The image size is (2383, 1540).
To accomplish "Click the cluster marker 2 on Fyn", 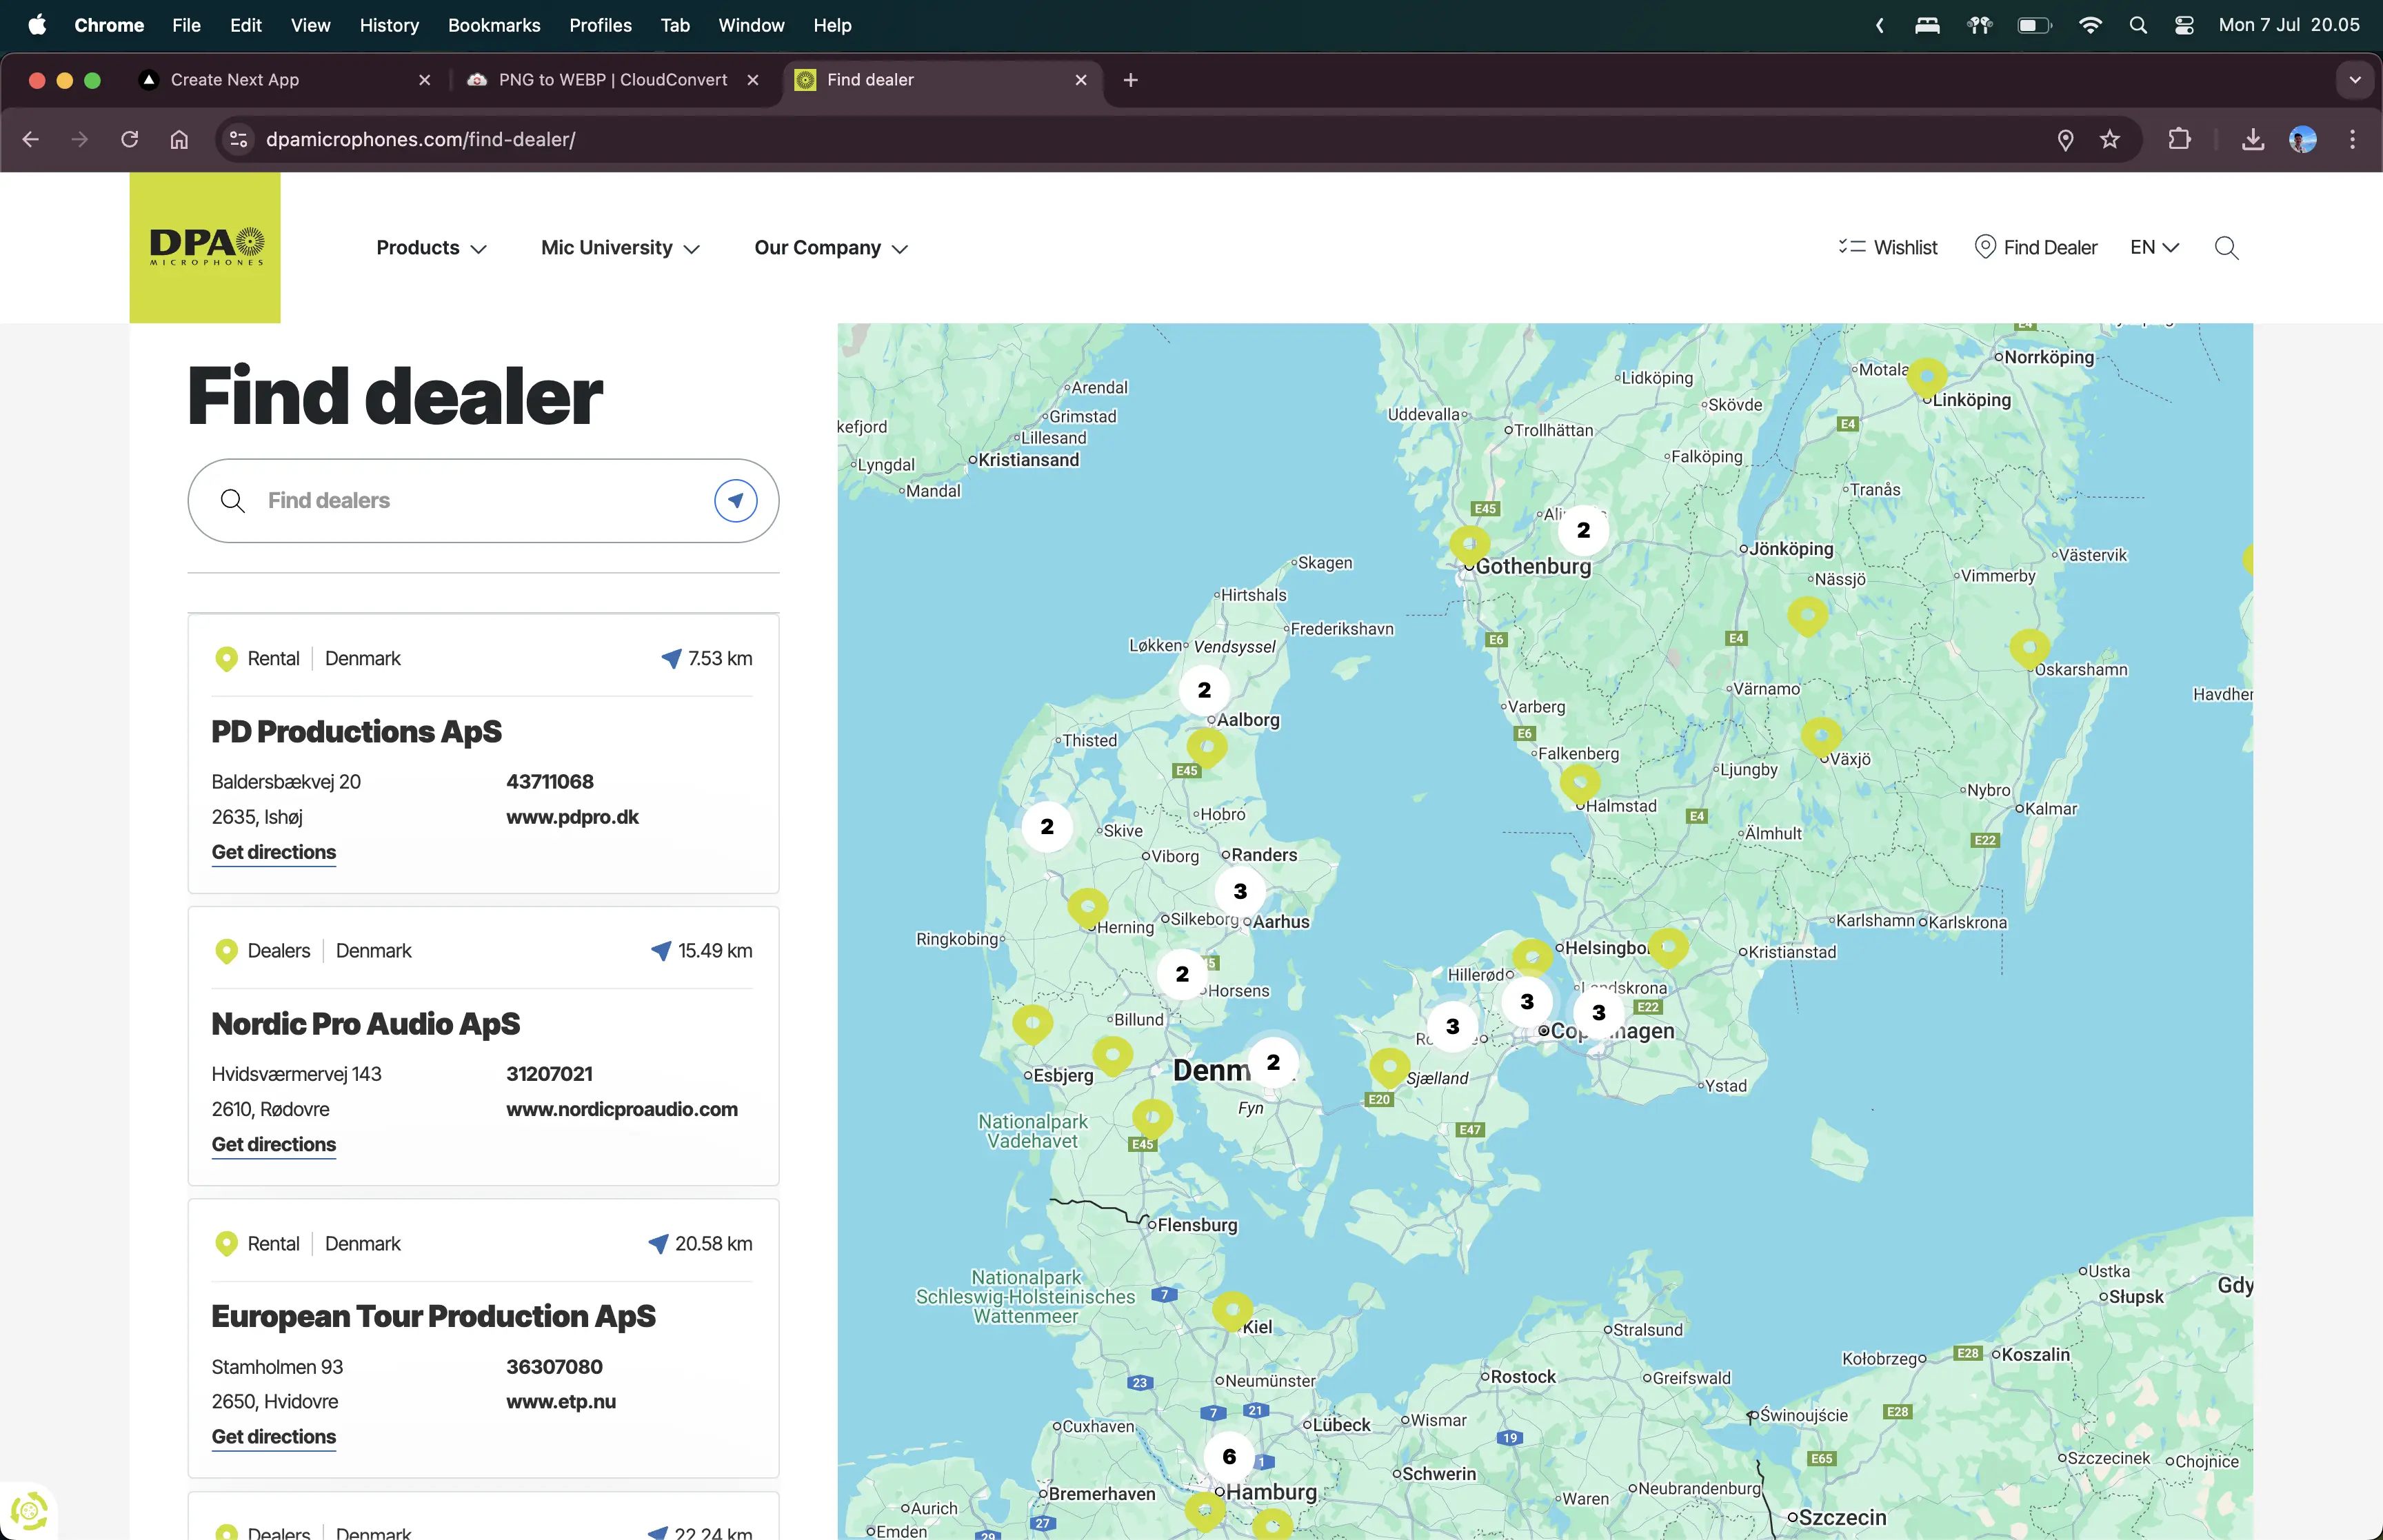I will (1272, 1061).
